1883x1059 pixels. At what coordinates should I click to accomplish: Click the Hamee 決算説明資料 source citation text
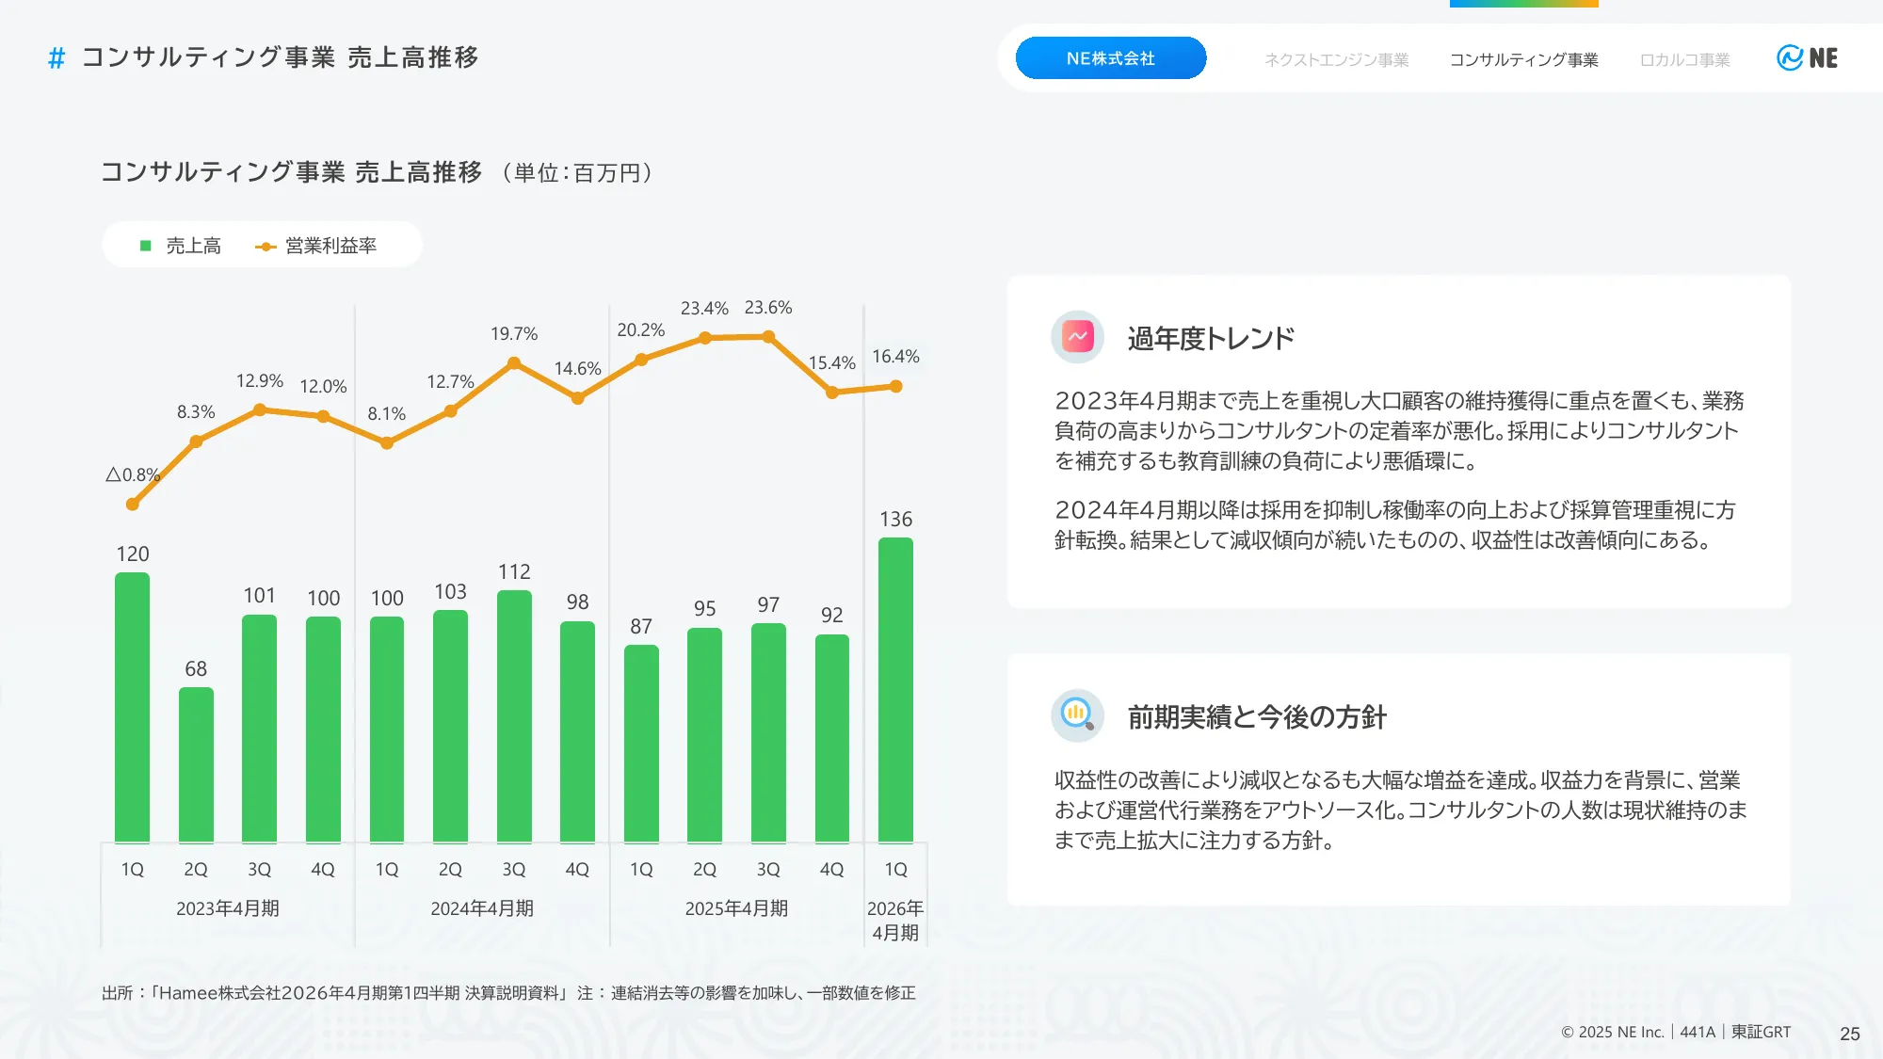362,991
